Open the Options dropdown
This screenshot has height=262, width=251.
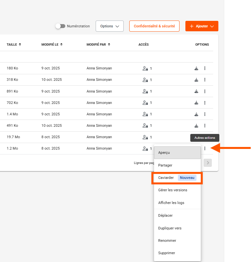point(109,26)
